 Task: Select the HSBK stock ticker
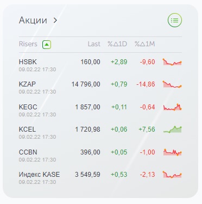pyautogui.click(x=28, y=62)
